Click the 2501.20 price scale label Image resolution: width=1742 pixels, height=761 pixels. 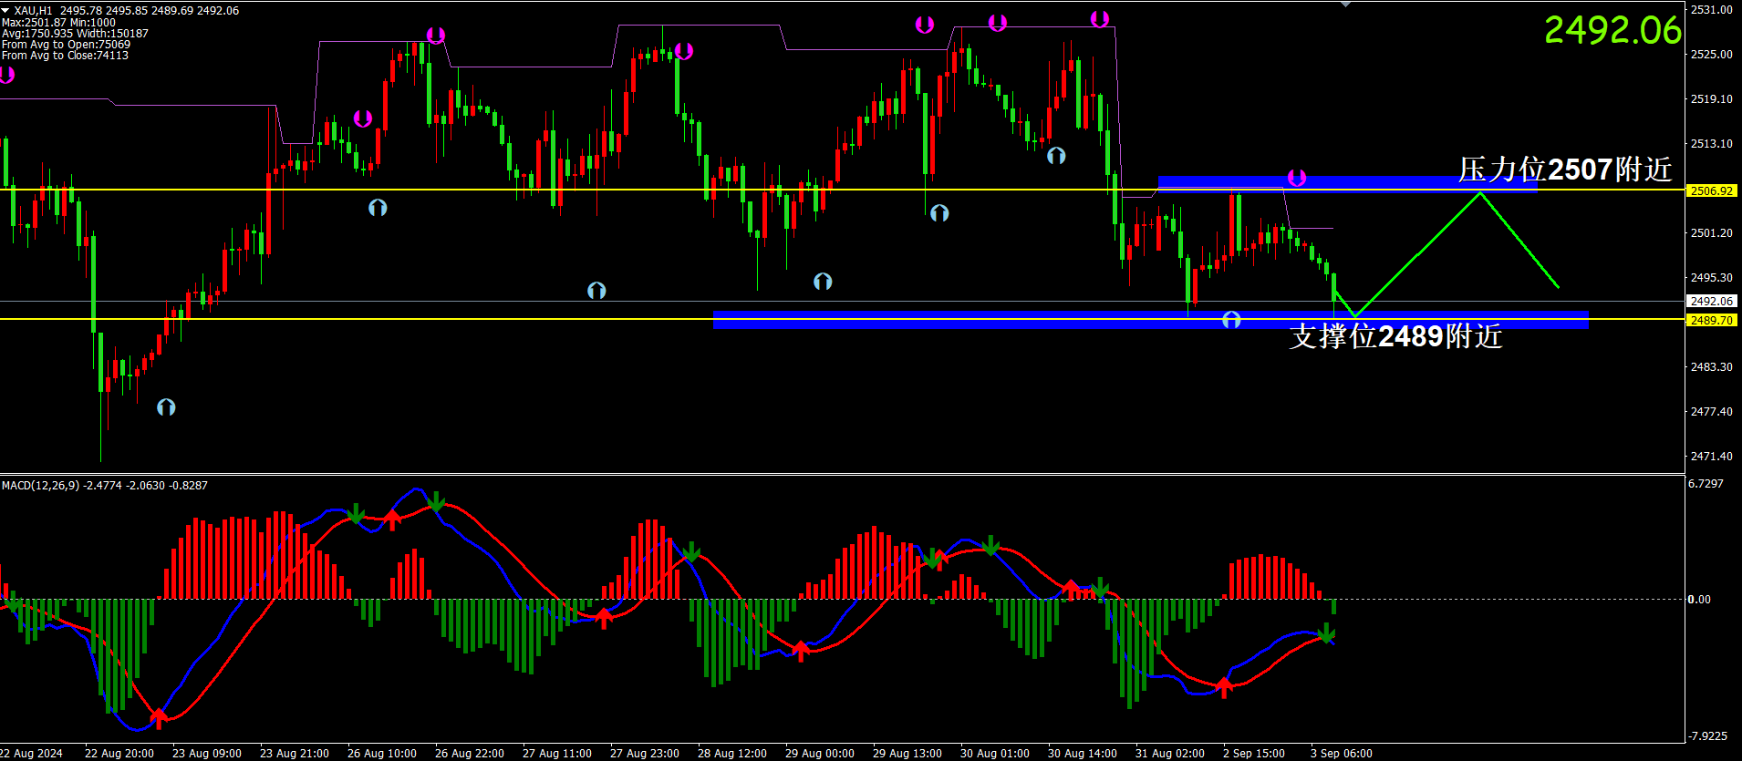1711,232
